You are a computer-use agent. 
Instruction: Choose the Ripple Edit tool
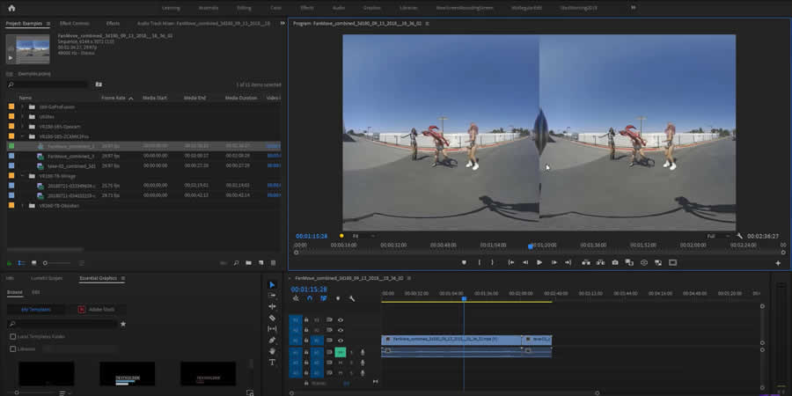272,306
